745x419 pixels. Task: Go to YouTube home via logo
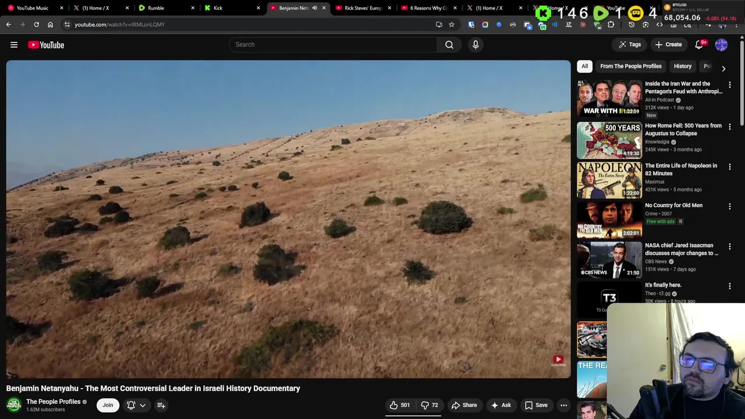point(46,45)
